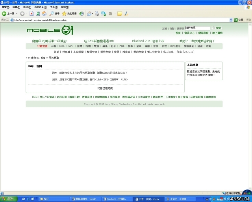Open the 蝎子 folder taskbar button
The width and height of the screenshot is (252, 202).
click(54, 199)
